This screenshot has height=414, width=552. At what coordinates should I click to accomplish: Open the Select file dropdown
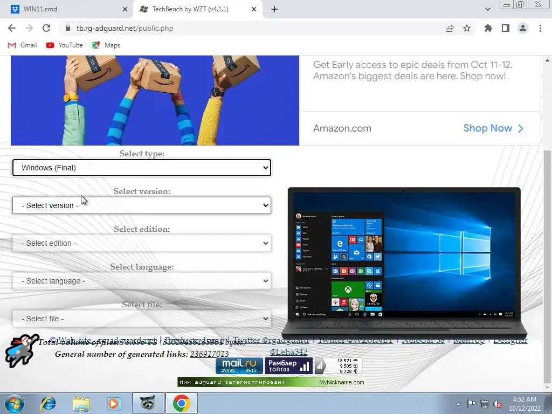point(142,319)
